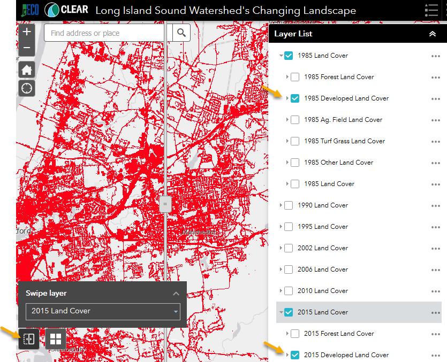The height and width of the screenshot is (362, 447).
Task: Open options for 2015 Developed Land Cover
Action: click(436, 356)
